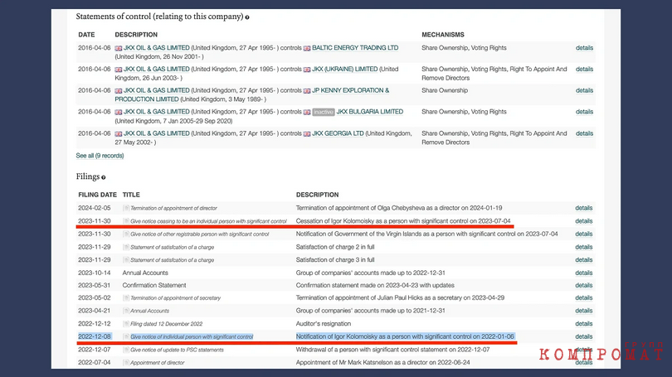This screenshot has width=672, height=377.
Task: Click Withdrawal of a person with significant control description
Action: pos(392,350)
